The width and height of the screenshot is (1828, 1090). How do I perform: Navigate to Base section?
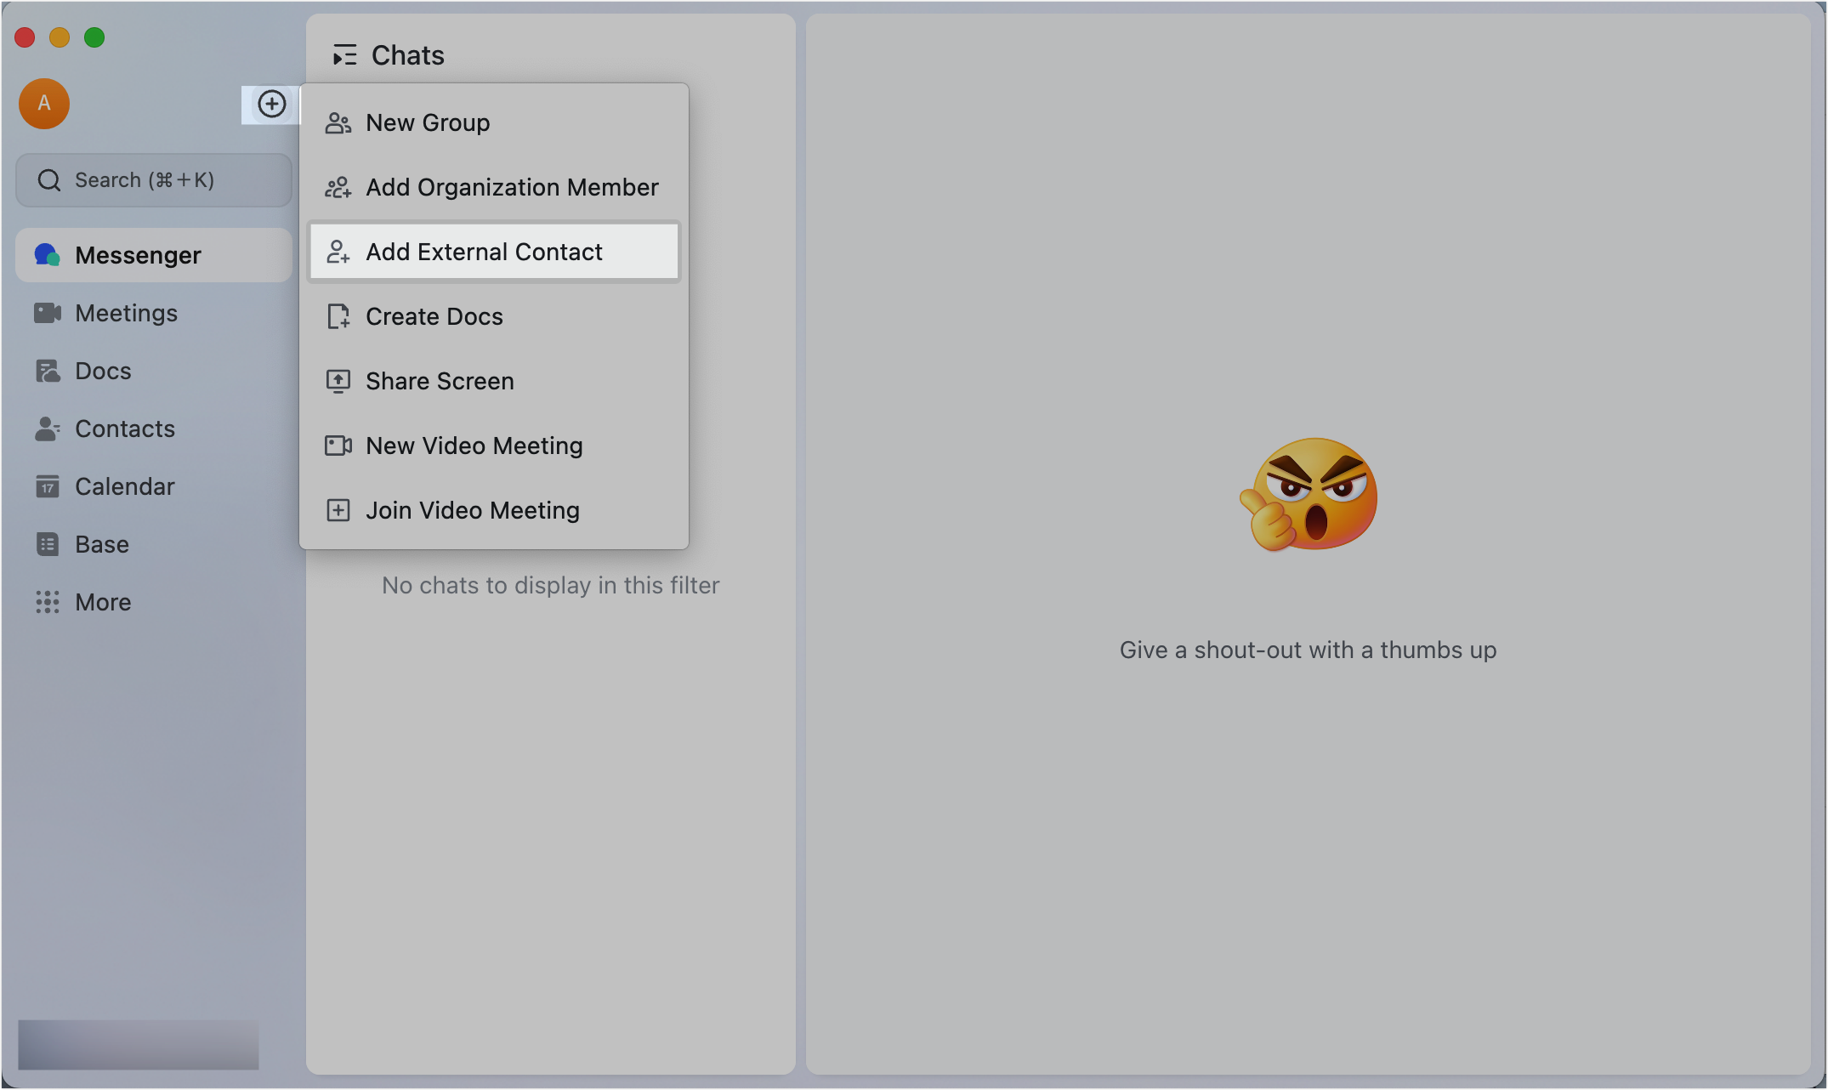point(101,542)
